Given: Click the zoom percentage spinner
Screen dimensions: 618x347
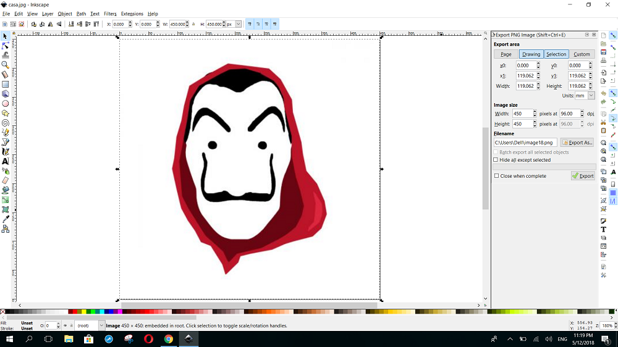Looking at the screenshot, I should click(616, 326).
